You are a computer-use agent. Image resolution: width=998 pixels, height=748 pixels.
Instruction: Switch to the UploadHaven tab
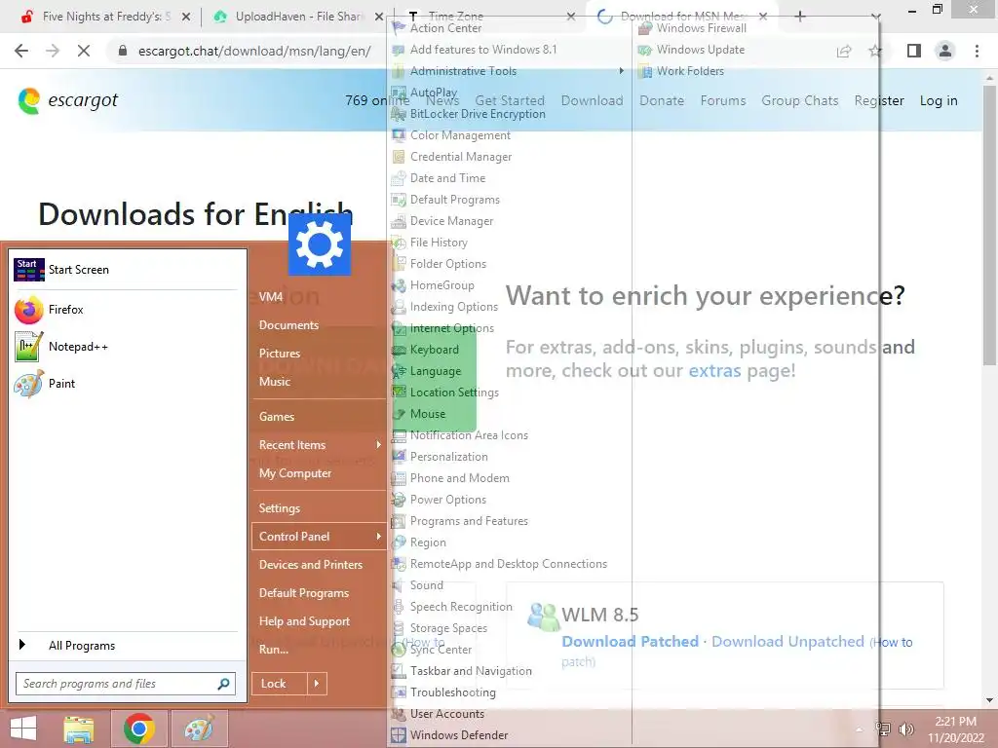click(298, 17)
